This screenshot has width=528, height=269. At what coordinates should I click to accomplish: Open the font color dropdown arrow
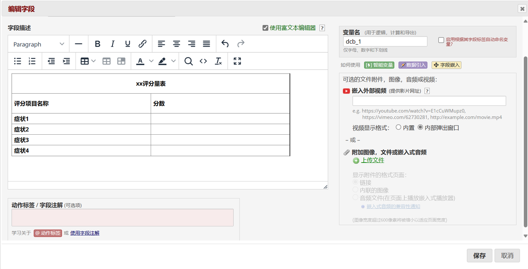151,61
